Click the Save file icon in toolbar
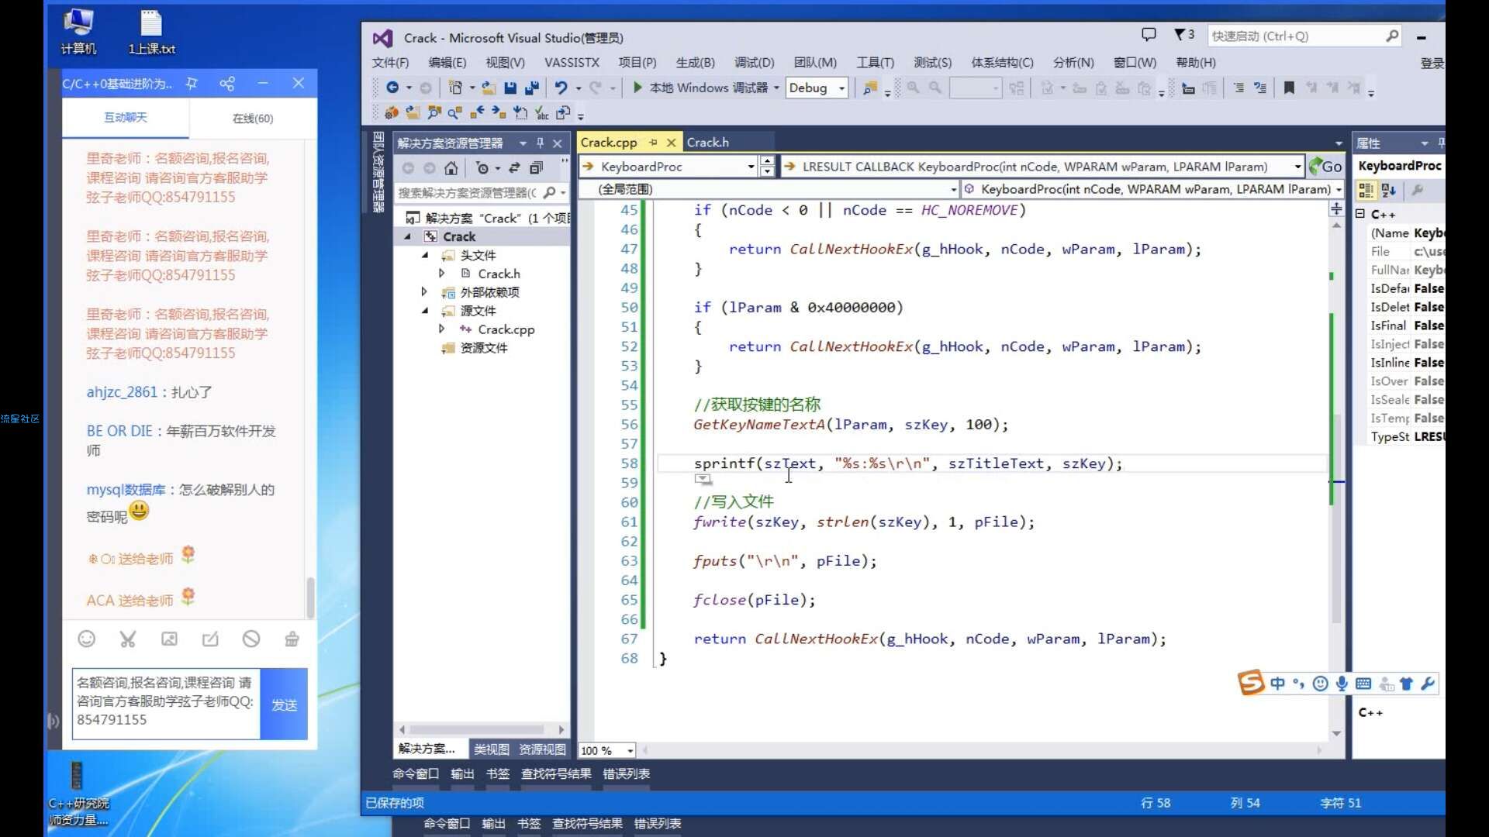The height and width of the screenshot is (837, 1489). click(x=510, y=88)
